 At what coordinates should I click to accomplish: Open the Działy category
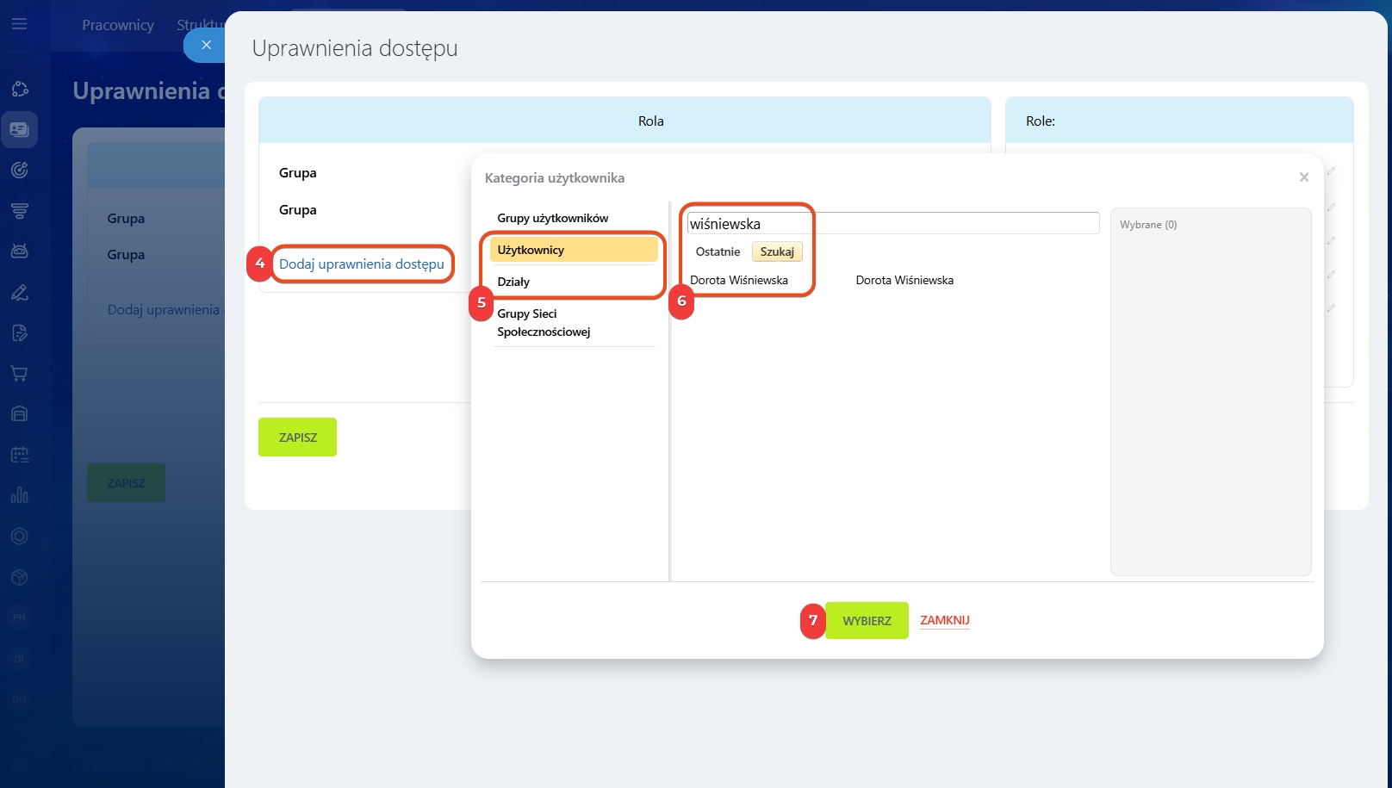pos(513,282)
